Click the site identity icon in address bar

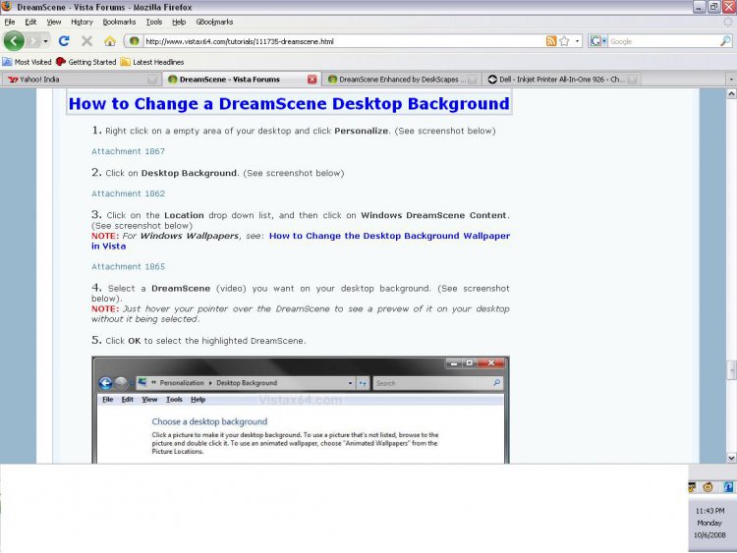(x=134, y=41)
